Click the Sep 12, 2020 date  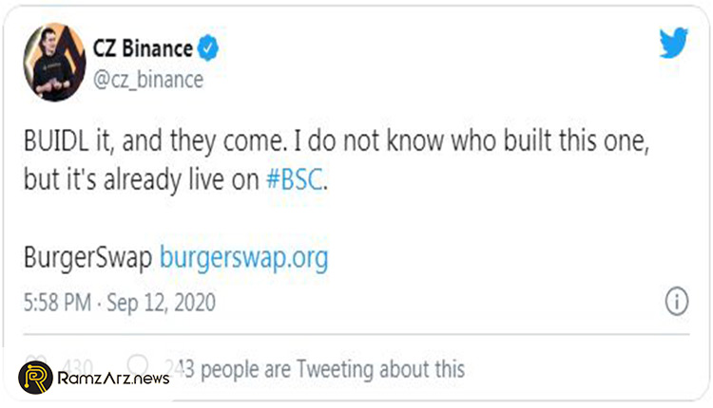click(x=162, y=304)
